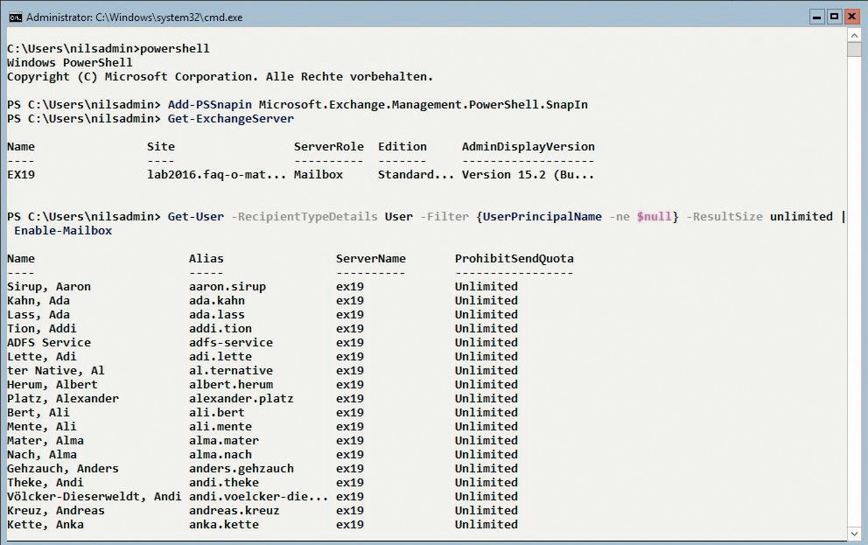Maximize the command prompt window
The height and width of the screenshot is (545, 868).
pyautogui.click(x=834, y=16)
